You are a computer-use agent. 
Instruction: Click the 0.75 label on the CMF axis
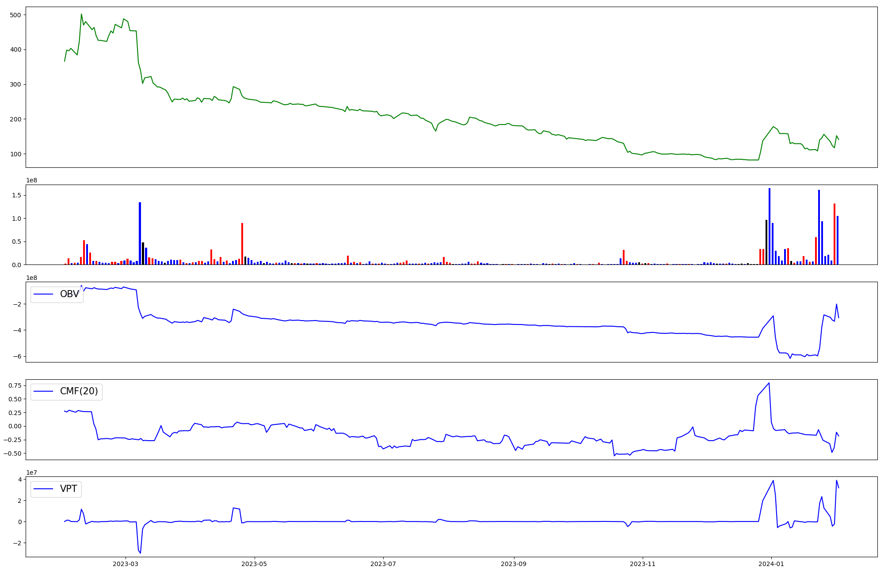coord(15,385)
